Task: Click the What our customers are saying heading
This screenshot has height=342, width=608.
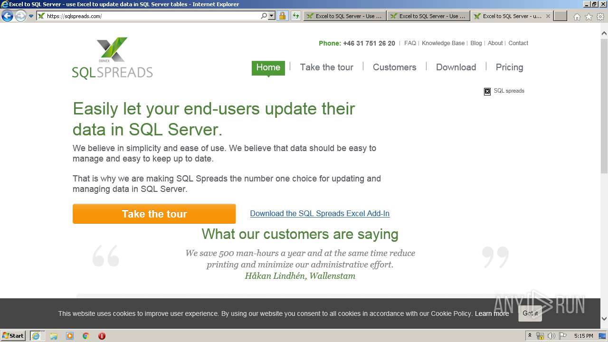Action: coord(300,234)
